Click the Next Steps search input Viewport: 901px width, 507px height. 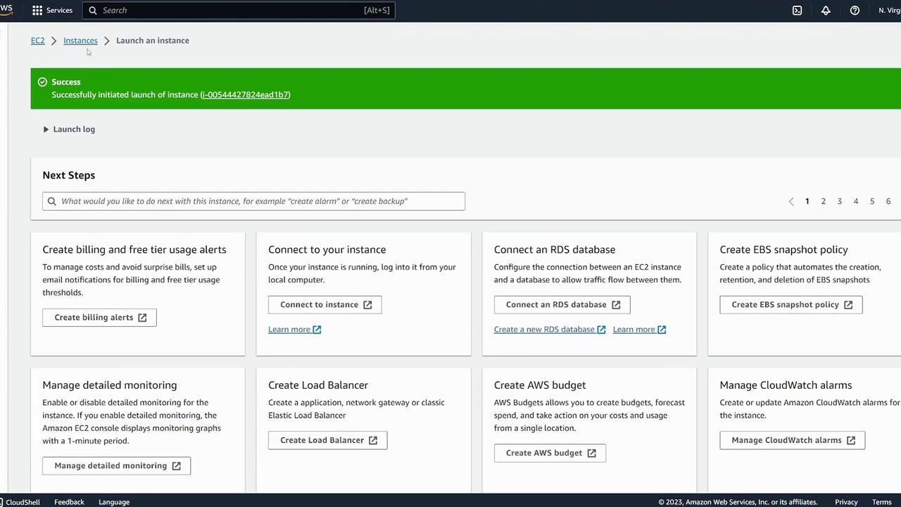(260, 201)
